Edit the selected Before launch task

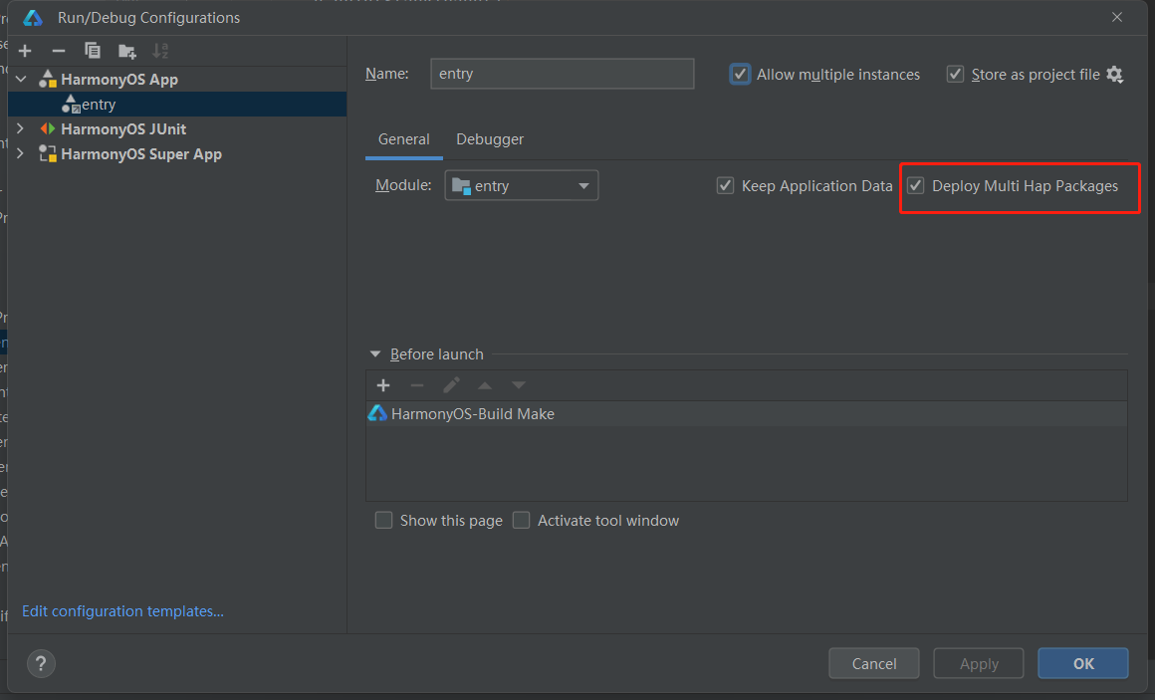click(451, 385)
